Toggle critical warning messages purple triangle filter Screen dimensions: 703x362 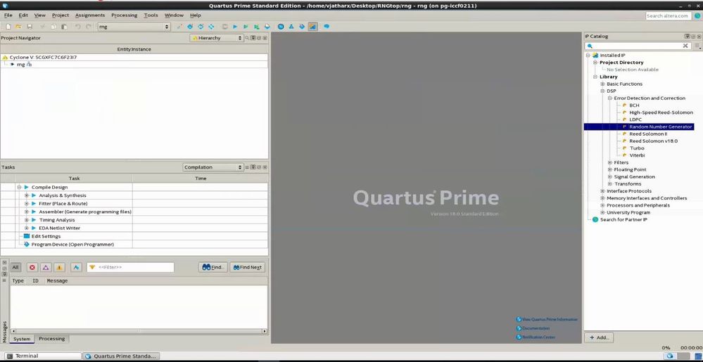coord(46,268)
